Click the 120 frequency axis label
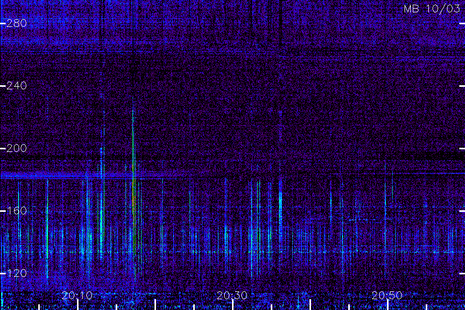The height and width of the screenshot is (310, 465). coord(17,273)
